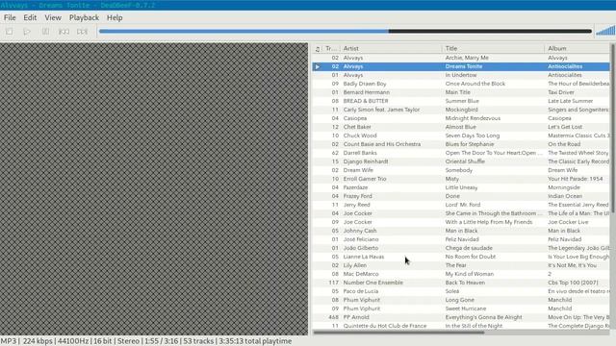Select Bernard Herrmann Main Title track
Viewport: 616px width, 346px height.
(461, 92)
